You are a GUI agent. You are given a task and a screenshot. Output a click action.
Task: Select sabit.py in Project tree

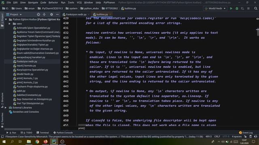click(21, 91)
